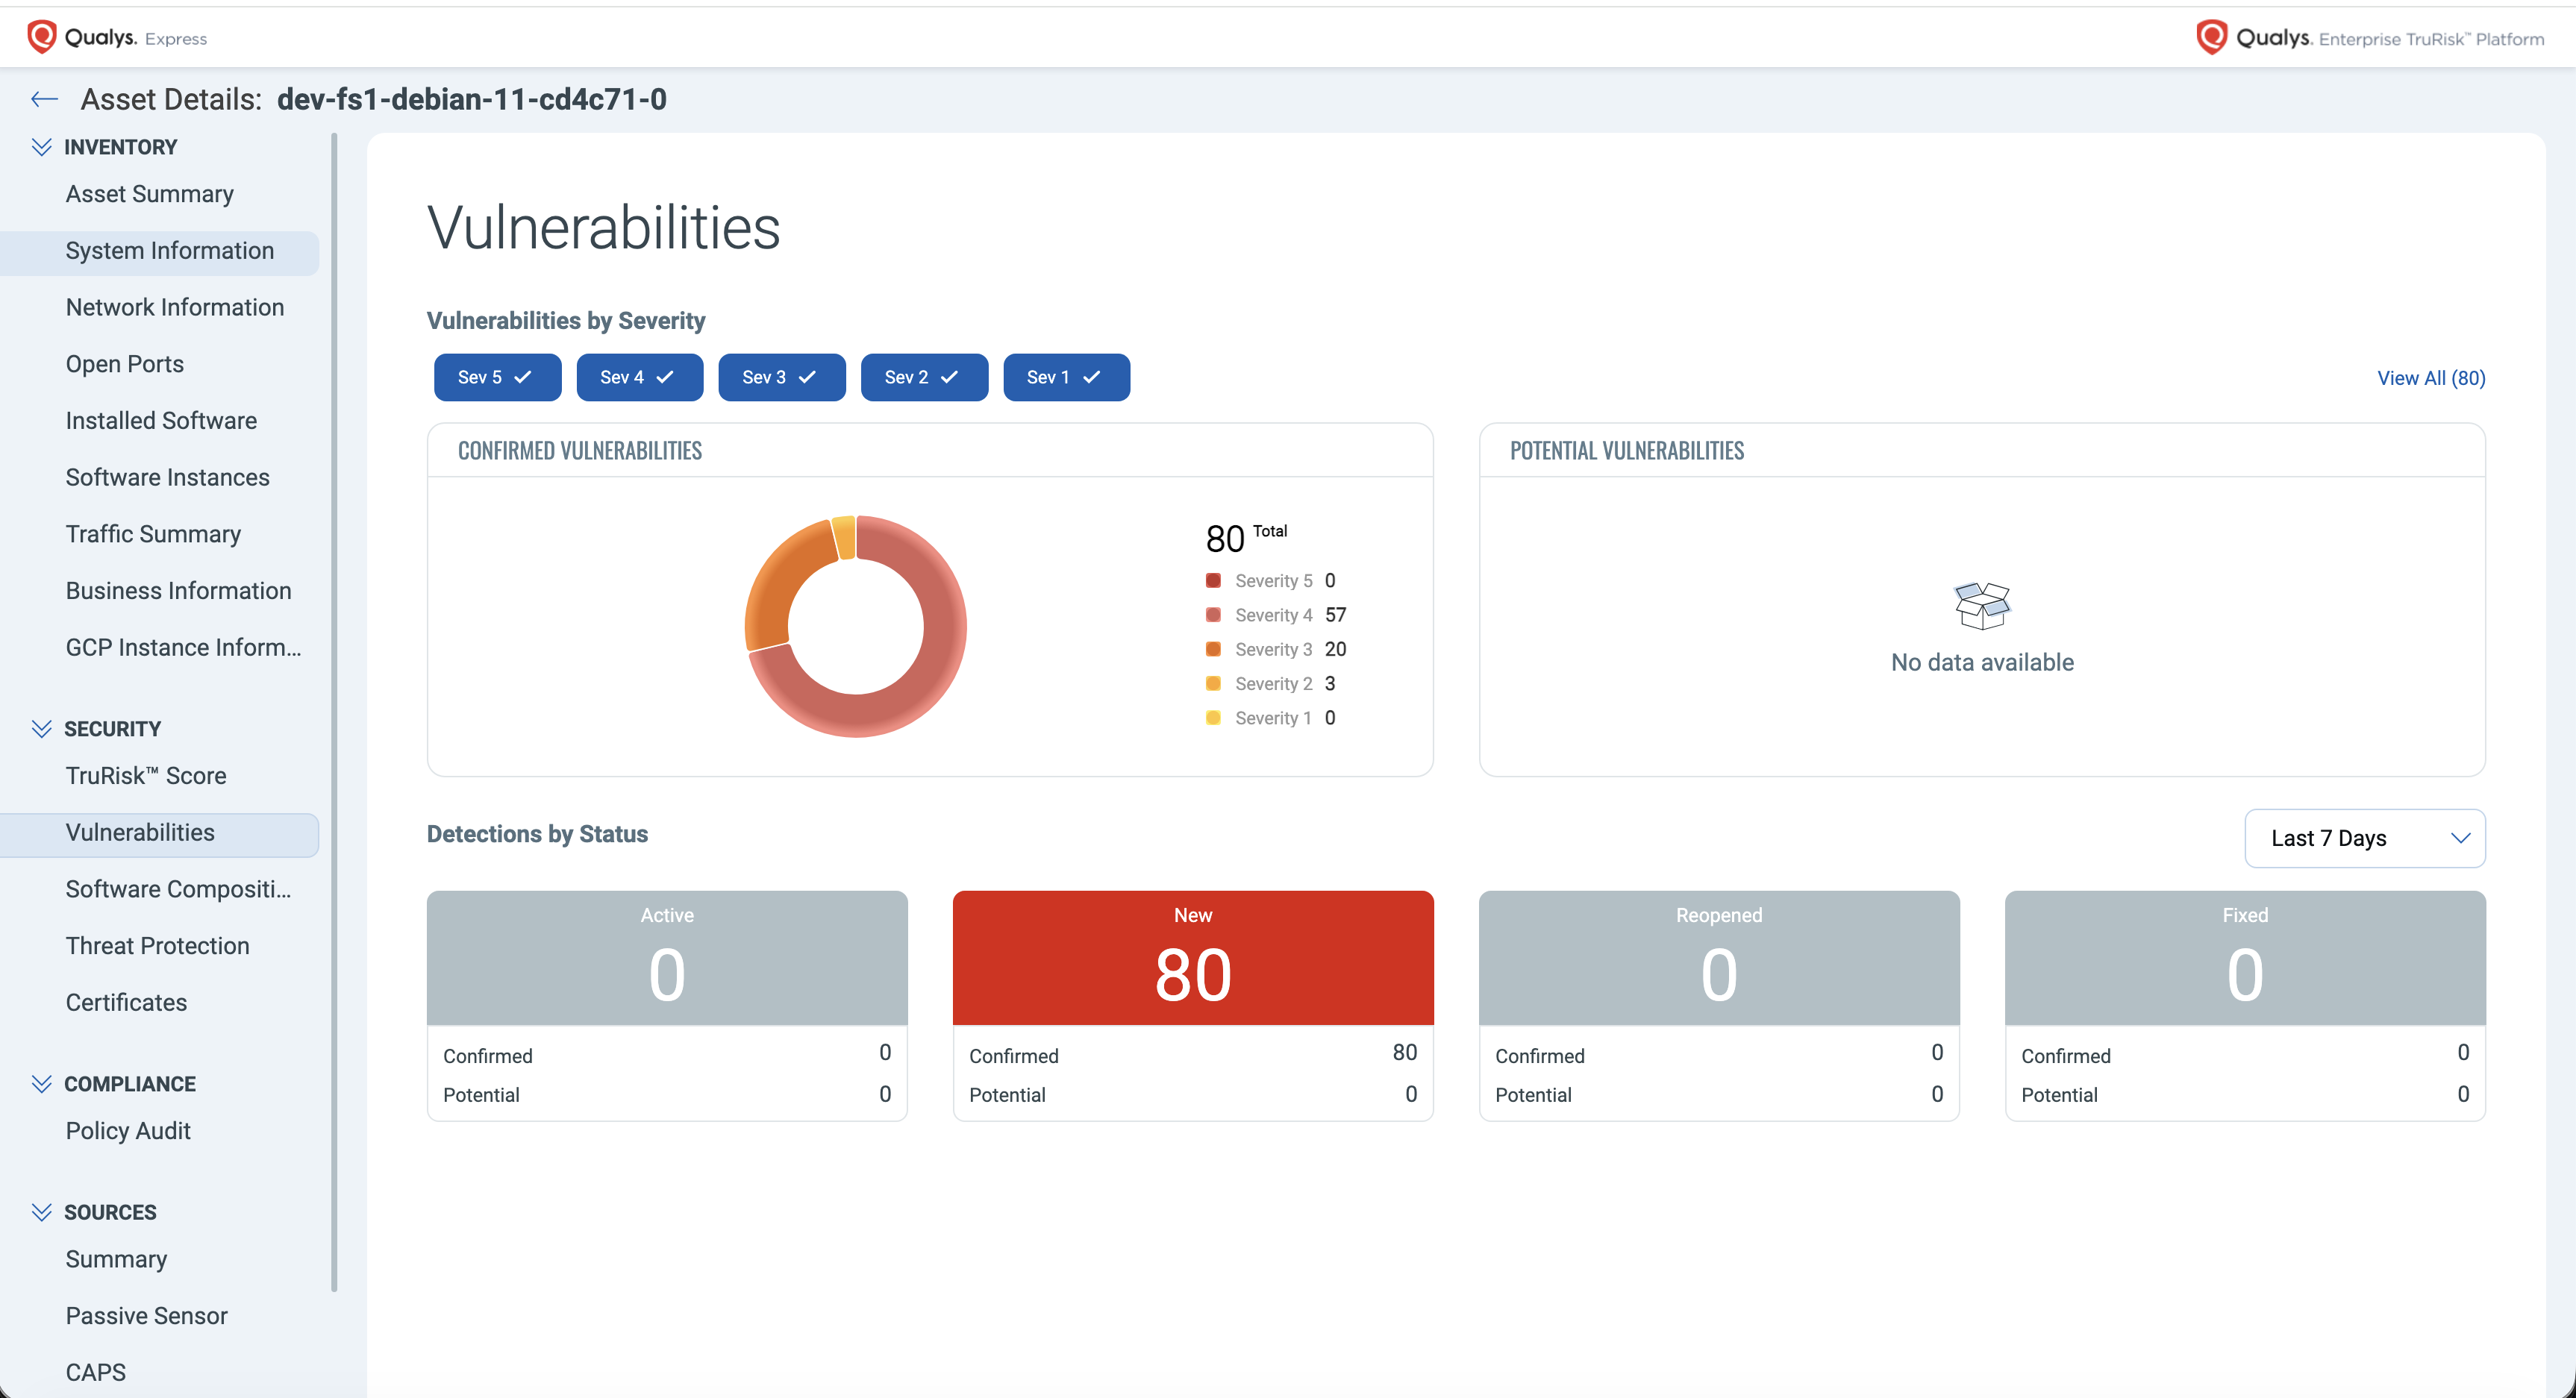Click the Severity 3 count 20

[x=1335, y=649]
